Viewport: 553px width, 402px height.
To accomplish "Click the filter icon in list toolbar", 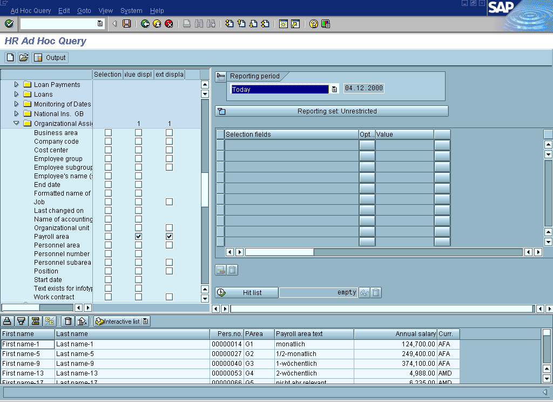I will pos(21,321).
